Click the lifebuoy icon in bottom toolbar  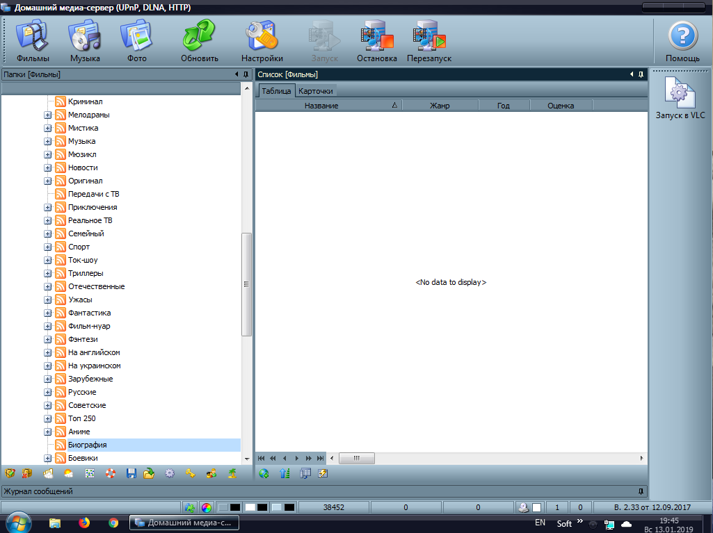point(110,473)
